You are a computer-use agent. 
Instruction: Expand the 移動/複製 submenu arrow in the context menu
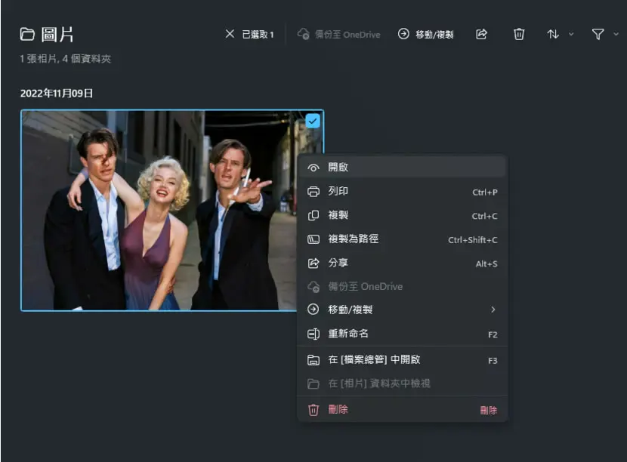[x=493, y=310]
